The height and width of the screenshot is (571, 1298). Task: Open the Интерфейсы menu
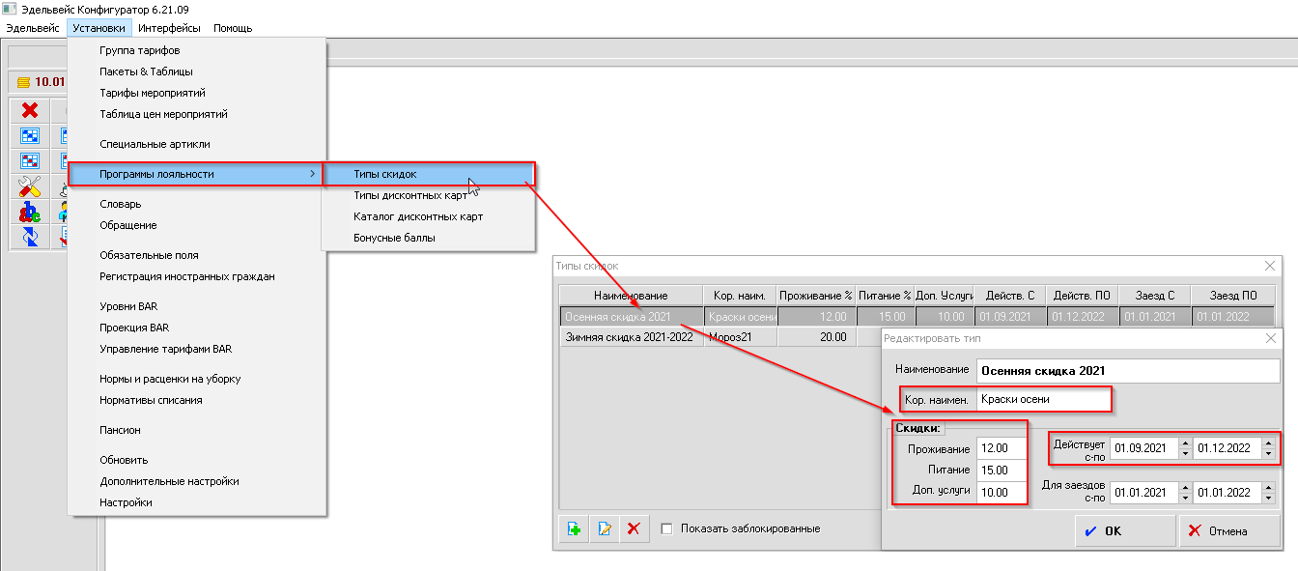click(169, 28)
